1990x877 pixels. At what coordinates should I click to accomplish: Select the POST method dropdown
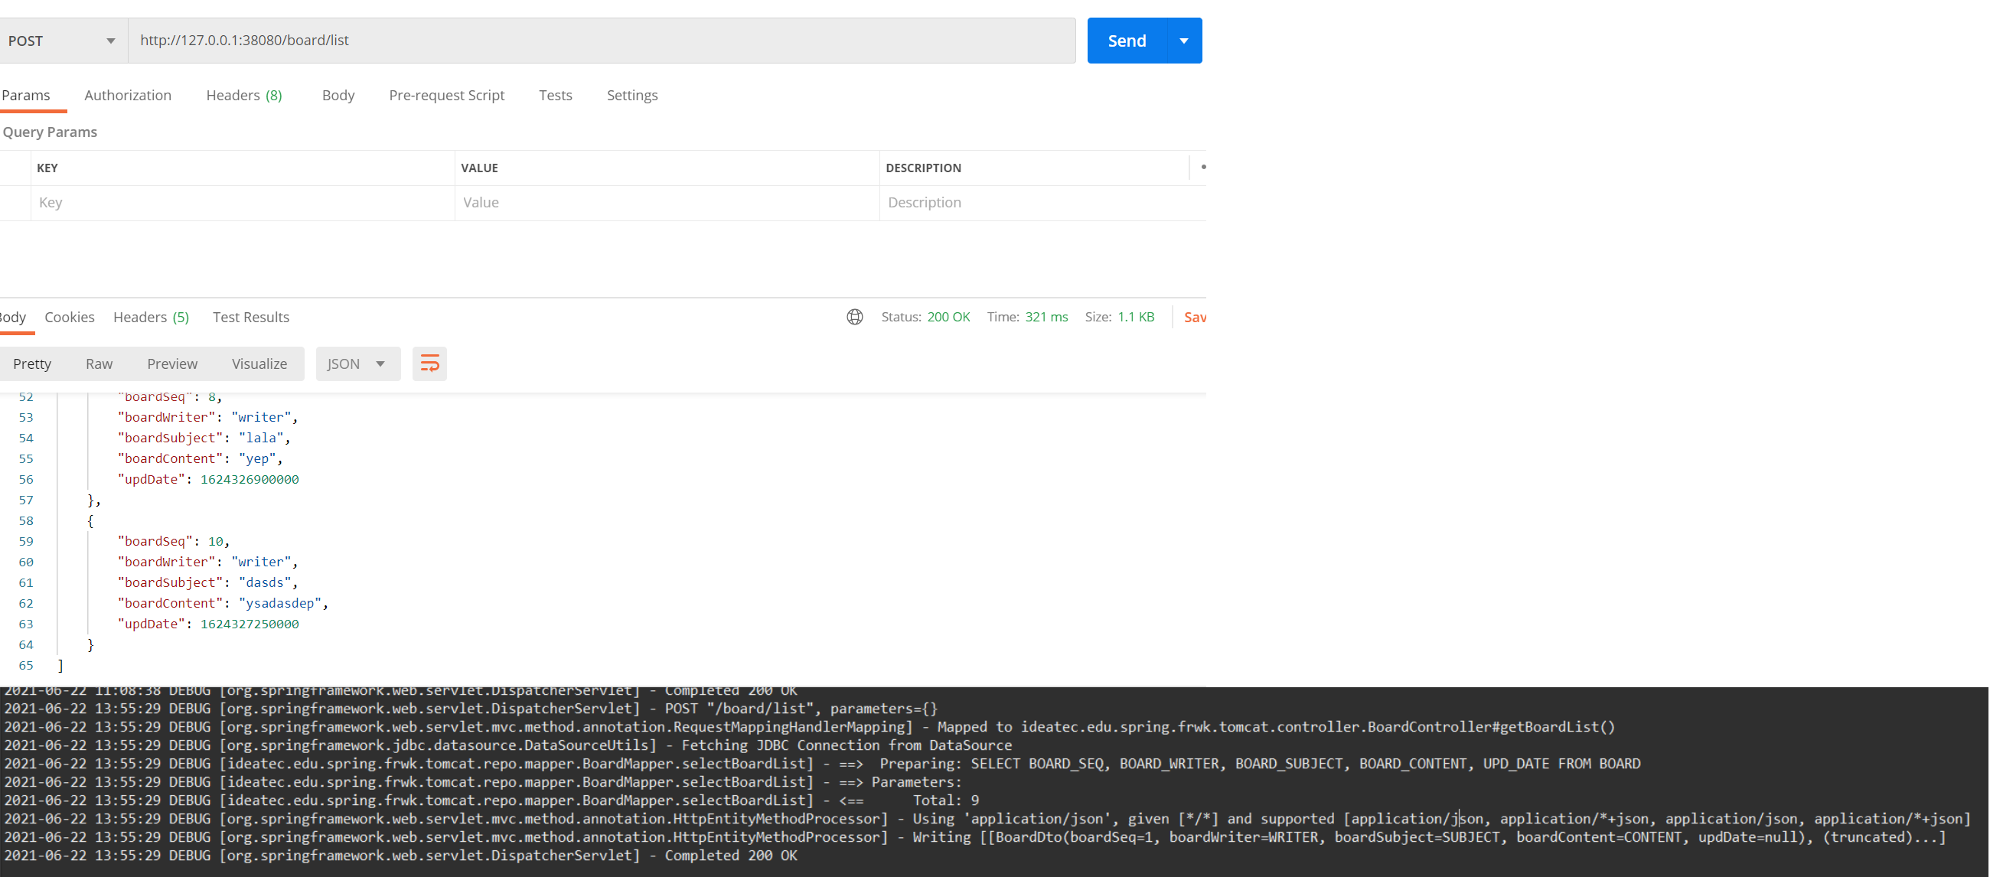(x=61, y=39)
